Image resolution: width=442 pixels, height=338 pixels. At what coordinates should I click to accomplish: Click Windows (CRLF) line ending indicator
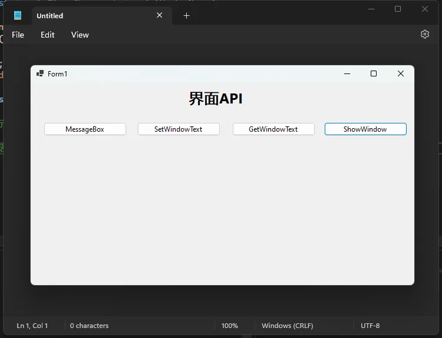287,326
